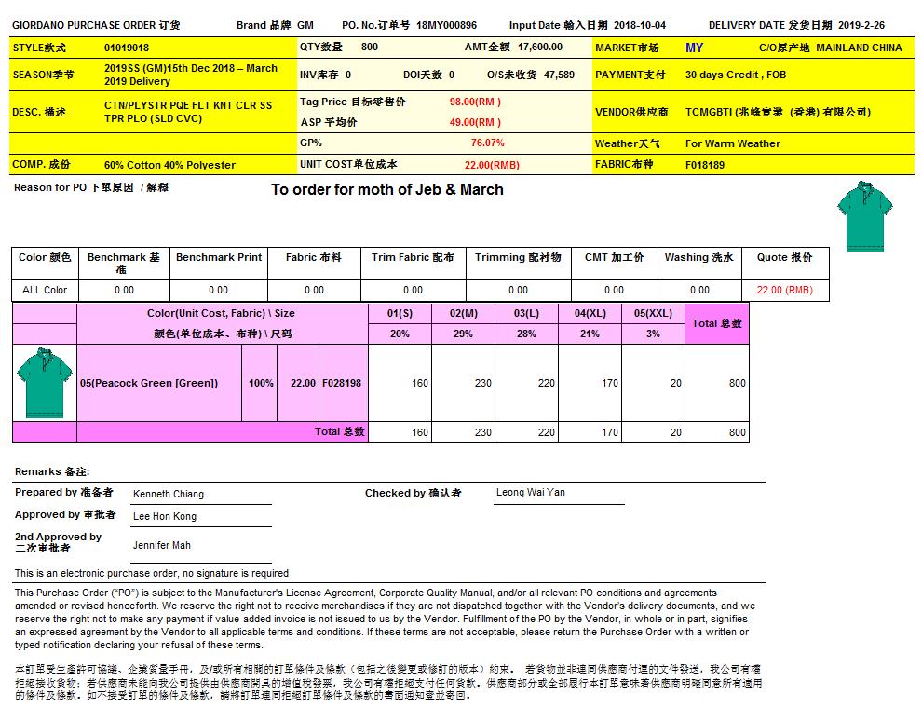This screenshot has width=922, height=722.
Task: Select the second approver name Jennifer Mah
Action: [162, 545]
